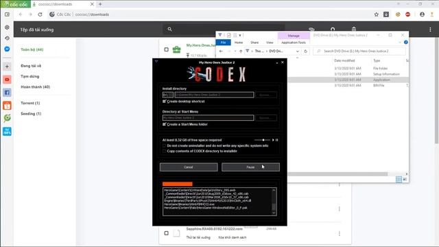Open options menu for Sapphire.RX480 download
The width and height of the screenshot is (439, 247).
[340, 233]
